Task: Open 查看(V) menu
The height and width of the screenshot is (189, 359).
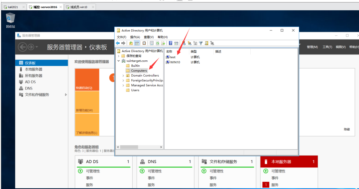Action: (x=149, y=37)
